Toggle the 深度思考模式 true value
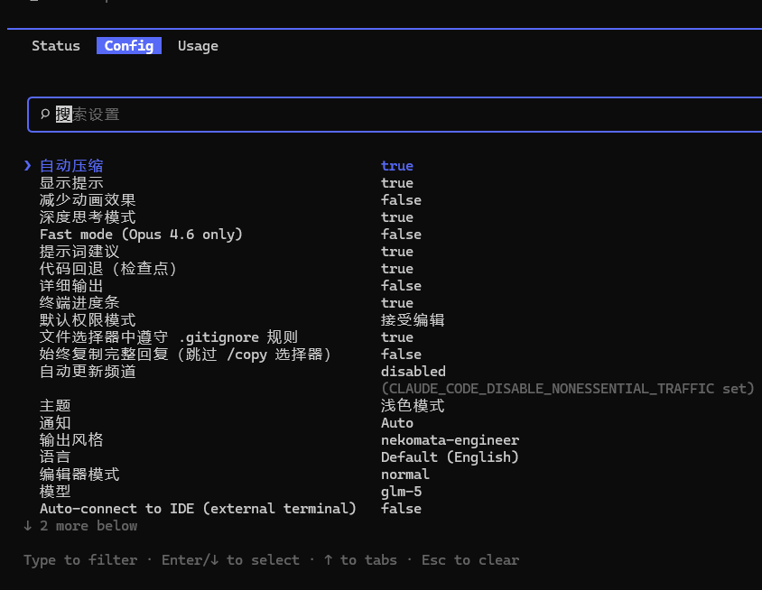The image size is (762, 590). [x=397, y=217]
